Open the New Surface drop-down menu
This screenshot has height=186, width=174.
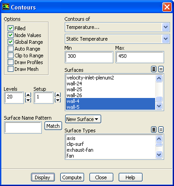(83, 119)
